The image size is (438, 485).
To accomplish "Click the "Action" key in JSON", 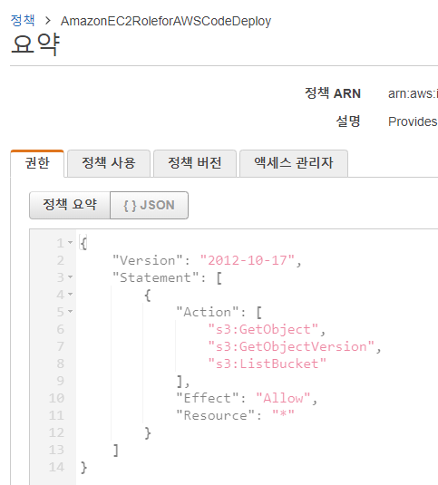I will click(208, 312).
